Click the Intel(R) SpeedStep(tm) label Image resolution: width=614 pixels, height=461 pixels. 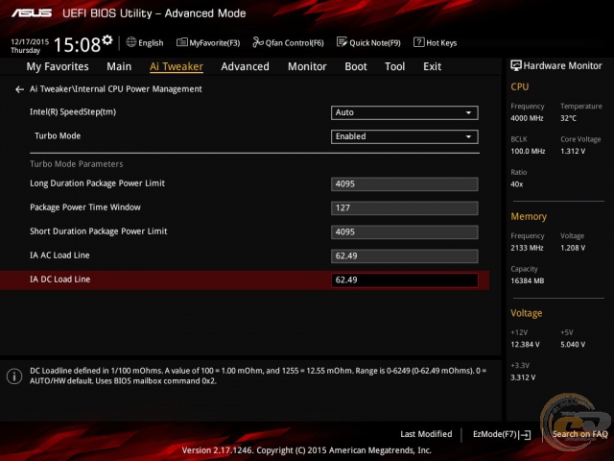tap(73, 112)
